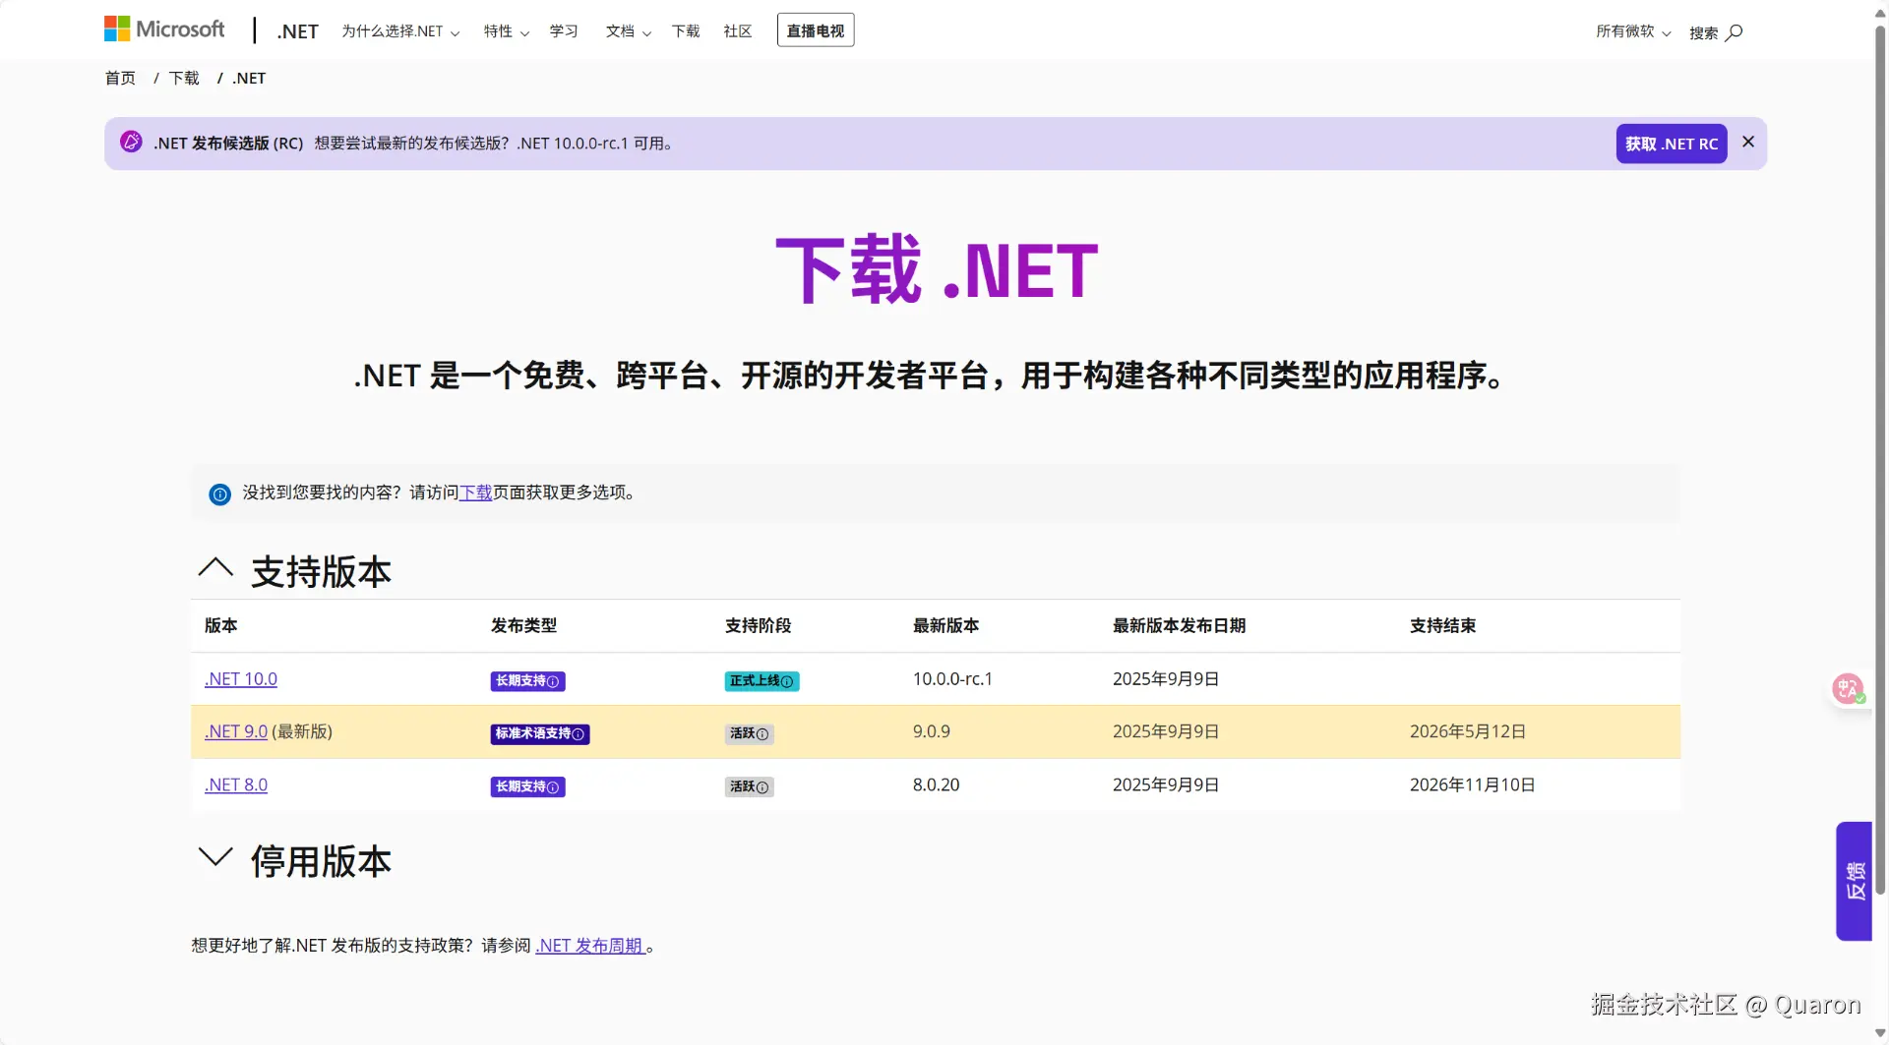Click the 版本 column header
The width and height of the screenshot is (1889, 1045).
point(221,626)
